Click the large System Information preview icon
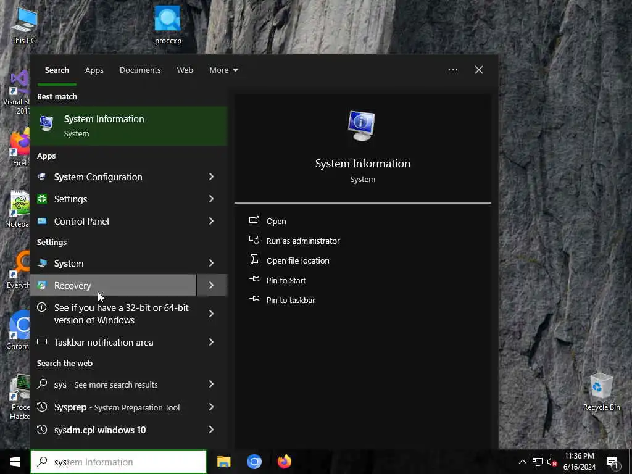The width and height of the screenshot is (632, 474). [x=362, y=125]
